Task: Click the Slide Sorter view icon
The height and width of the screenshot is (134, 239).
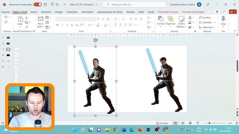Action: 183,123
